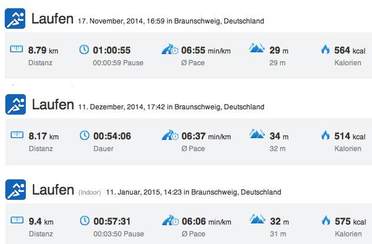
Task: Open the Laufen activity from 11. Dezember 2014
Action: (53, 105)
